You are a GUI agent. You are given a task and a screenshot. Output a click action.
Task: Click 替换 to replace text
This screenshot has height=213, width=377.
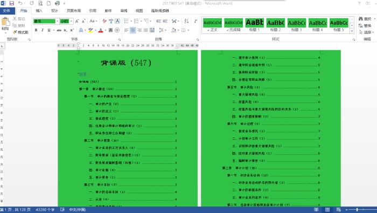point(365,25)
